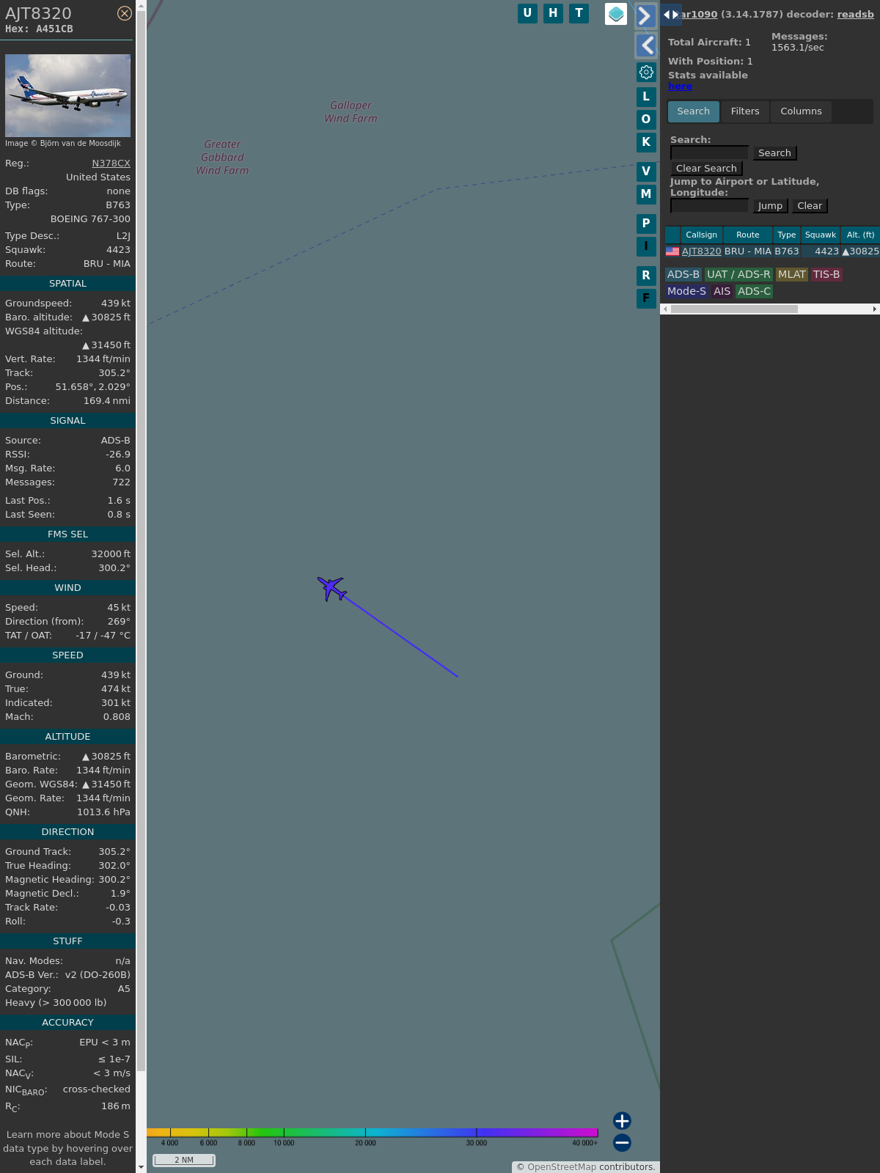Toggle sidebar width with double-arrow button

670,15
